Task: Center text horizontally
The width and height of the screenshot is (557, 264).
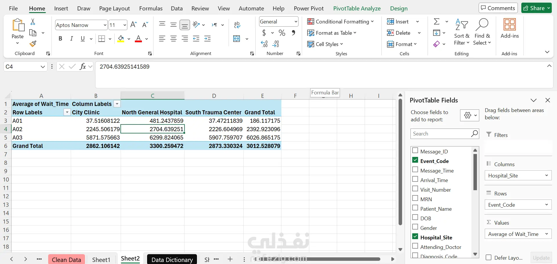Action: pyautogui.click(x=173, y=38)
